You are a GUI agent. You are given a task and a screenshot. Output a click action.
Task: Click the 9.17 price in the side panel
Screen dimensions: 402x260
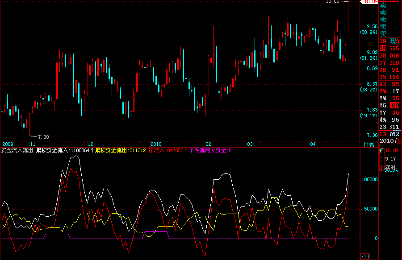(x=390, y=159)
